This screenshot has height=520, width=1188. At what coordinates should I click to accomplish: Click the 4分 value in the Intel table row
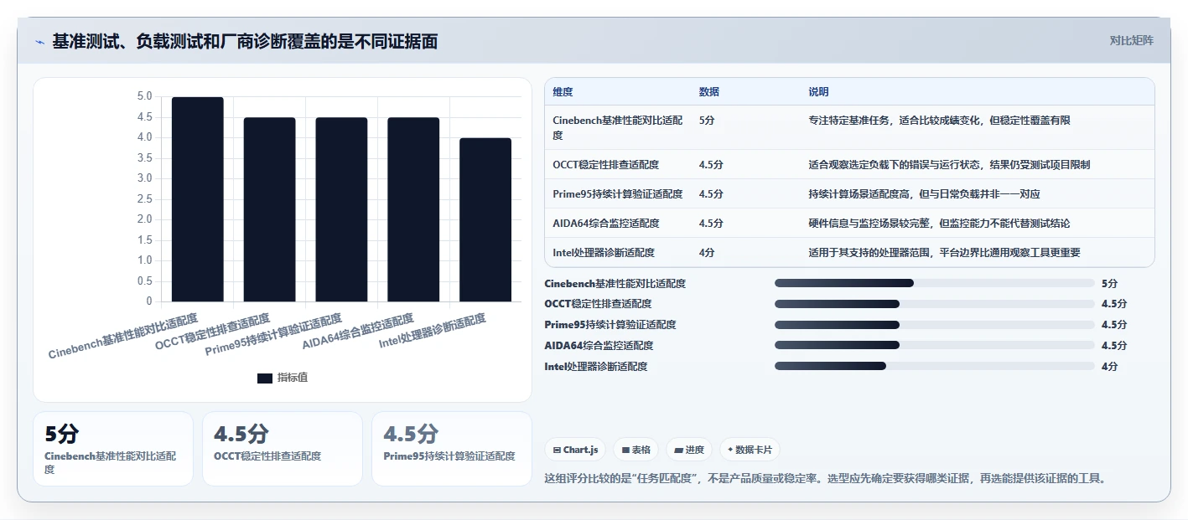(x=707, y=253)
